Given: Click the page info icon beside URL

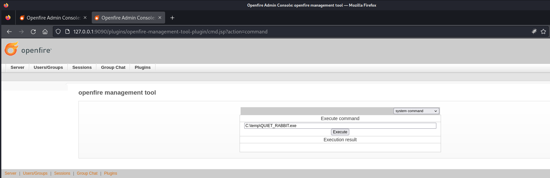Looking at the screenshot, I should 67,32.
